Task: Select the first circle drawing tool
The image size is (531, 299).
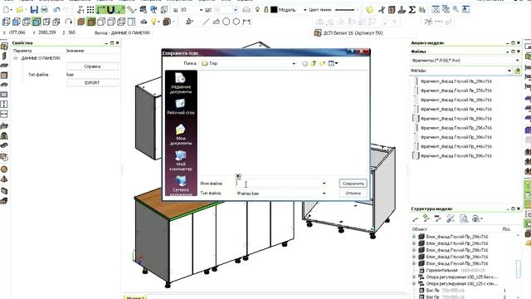Action: (x=226, y=22)
